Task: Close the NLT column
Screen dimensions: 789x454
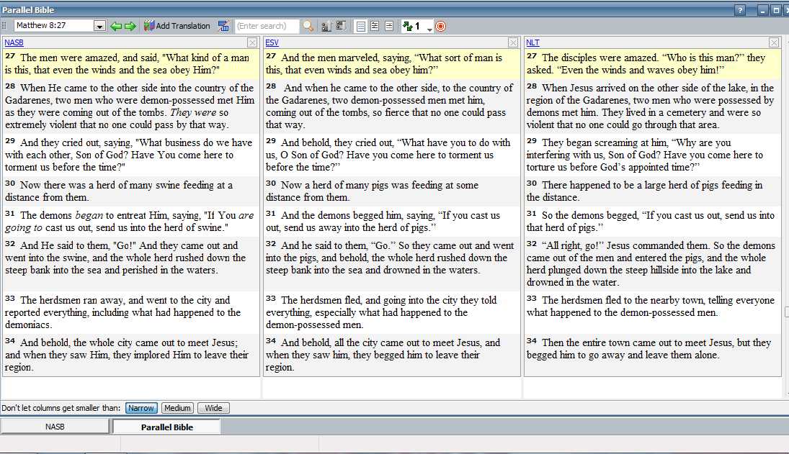Action: (x=774, y=42)
